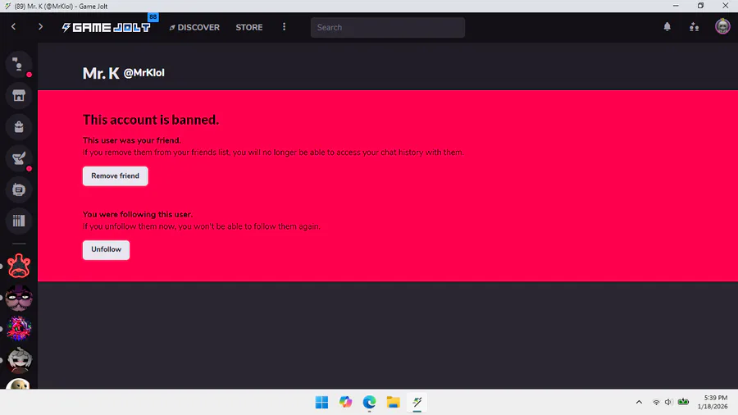Open the notifications bell
The width and height of the screenshot is (738, 415).
click(x=667, y=27)
